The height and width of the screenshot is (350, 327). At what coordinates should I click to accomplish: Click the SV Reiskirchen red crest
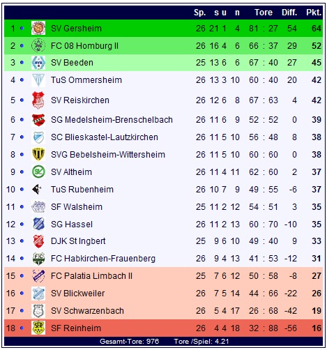pyautogui.click(x=38, y=100)
